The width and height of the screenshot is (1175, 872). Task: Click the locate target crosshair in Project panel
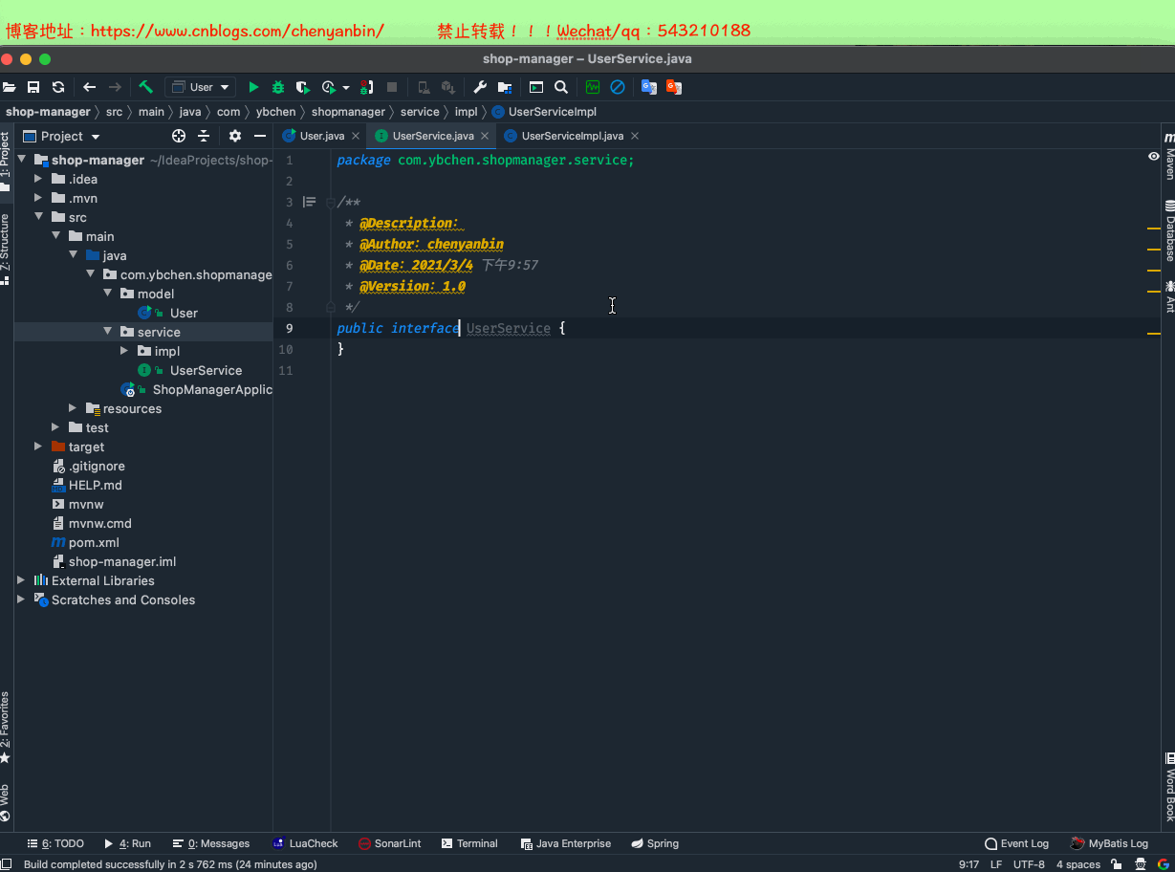point(179,136)
